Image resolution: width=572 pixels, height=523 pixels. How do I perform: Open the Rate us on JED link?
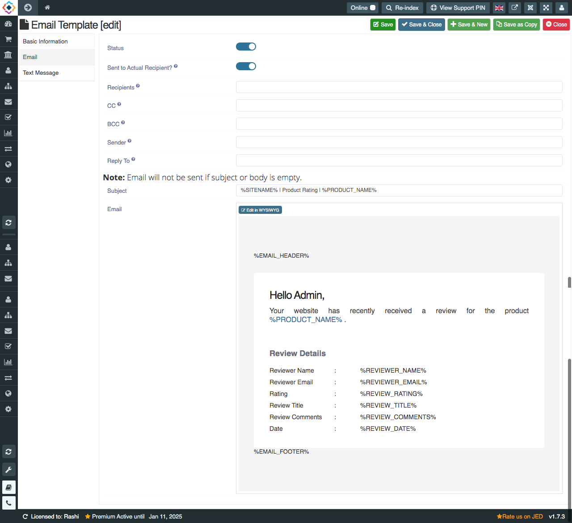click(x=520, y=516)
